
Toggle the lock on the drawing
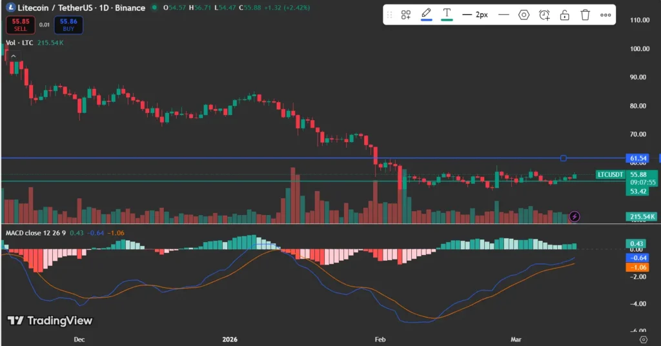[x=564, y=15]
